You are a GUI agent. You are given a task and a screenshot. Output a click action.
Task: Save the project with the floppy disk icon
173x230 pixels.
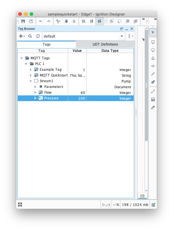[23, 21]
